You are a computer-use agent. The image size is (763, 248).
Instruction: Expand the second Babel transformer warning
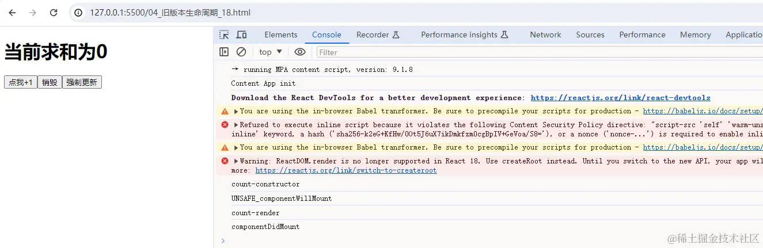(x=236, y=148)
